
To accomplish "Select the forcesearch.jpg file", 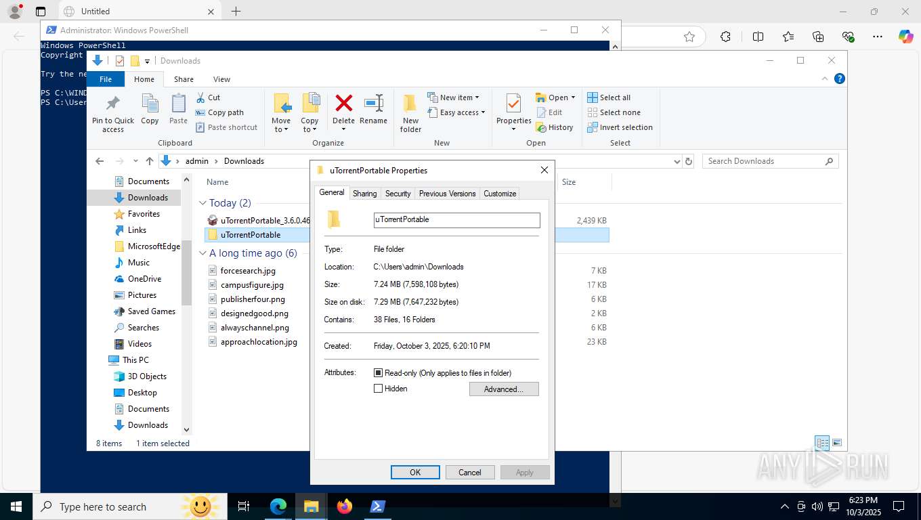I will 248,271.
